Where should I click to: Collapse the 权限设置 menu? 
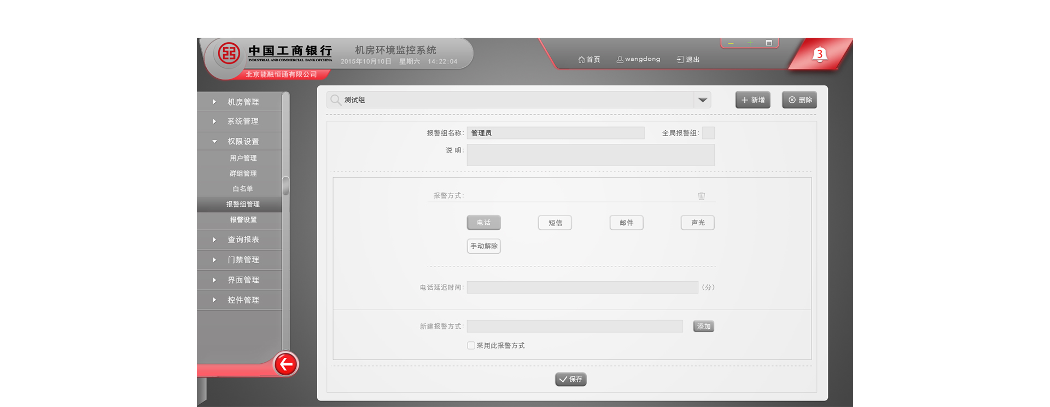point(240,141)
